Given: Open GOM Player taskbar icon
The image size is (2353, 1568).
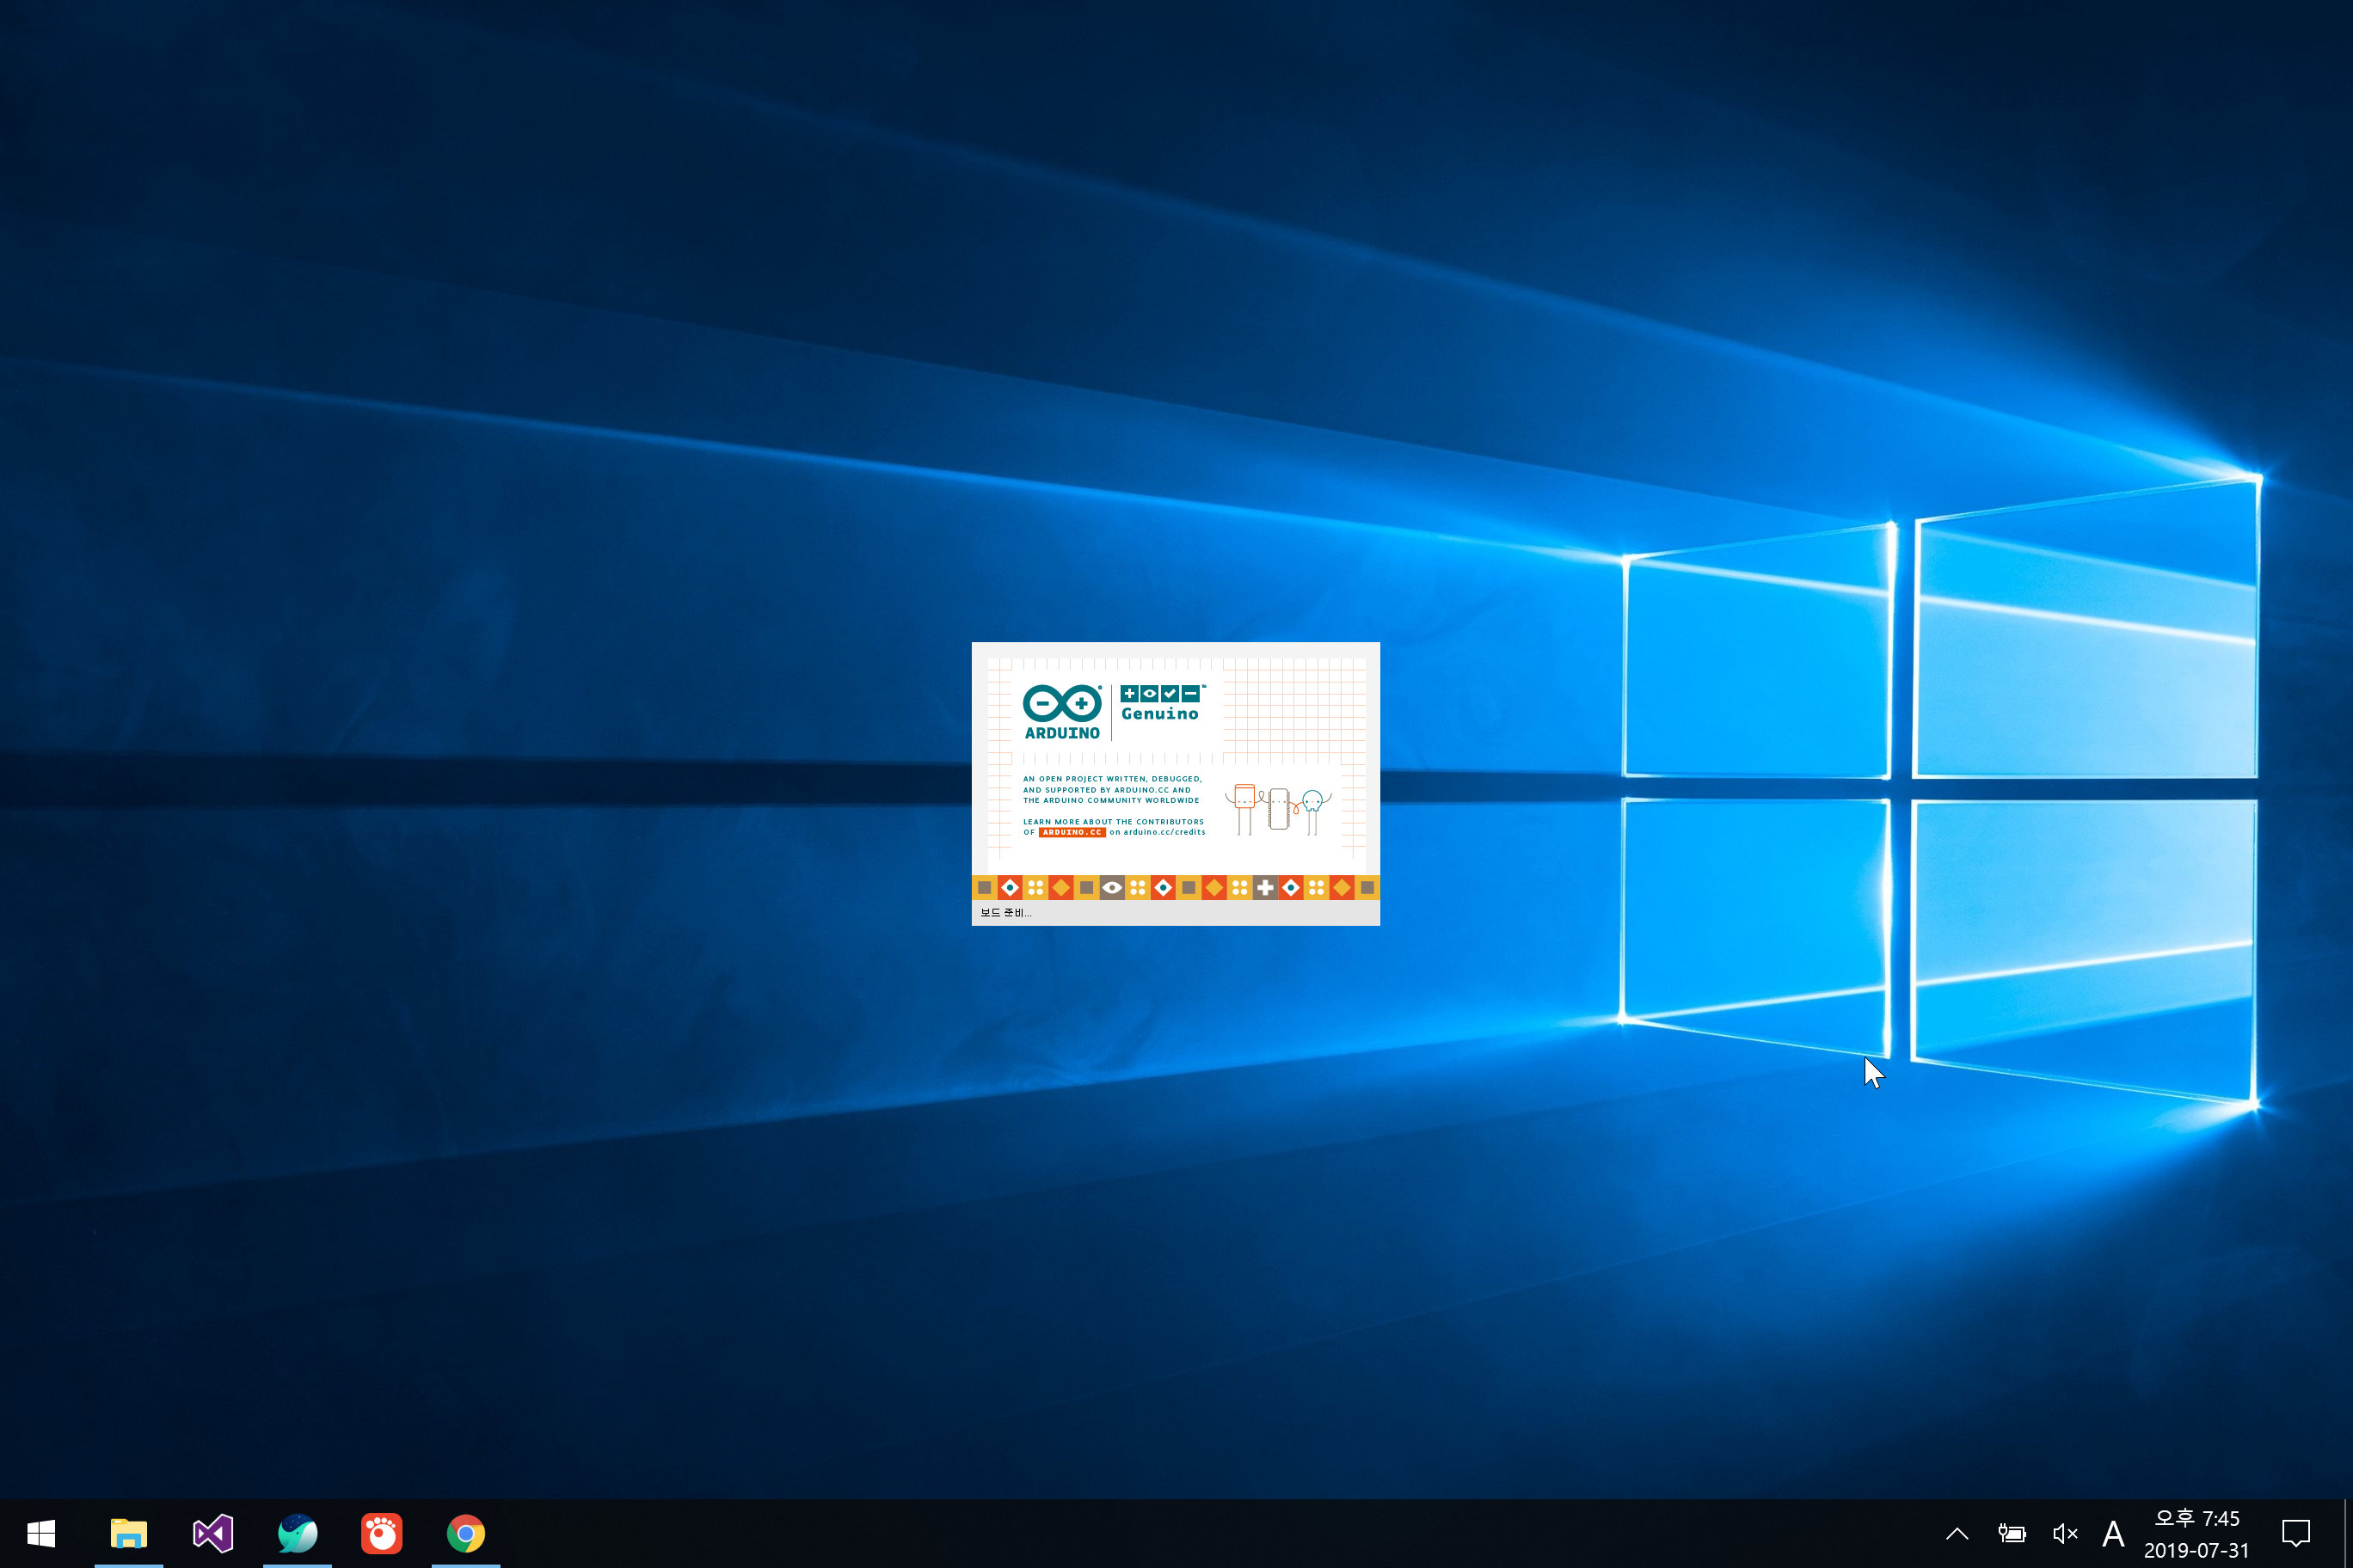Looking at the screenshot, I should click(381, 1533).
